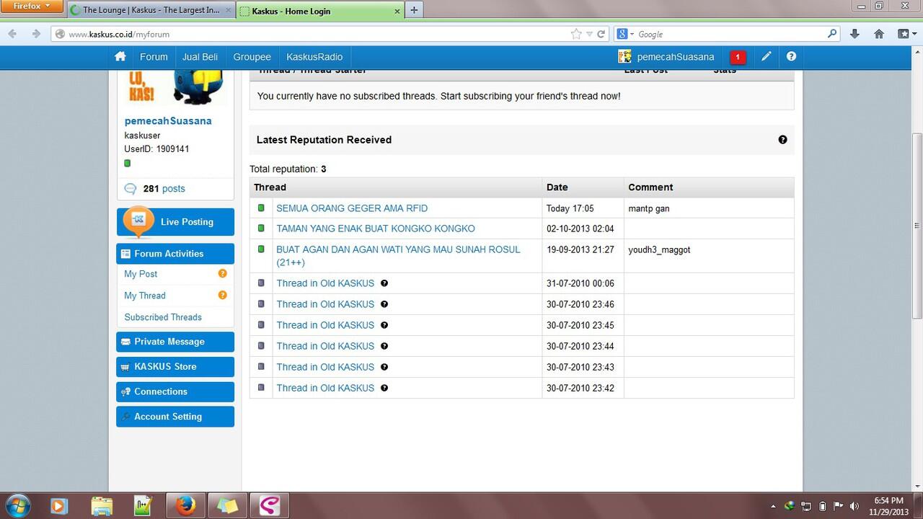923x519 pixels.
Task: Open the Firefox downloads arrow icon
Action: pyautogui.click(x=854, y=34)
